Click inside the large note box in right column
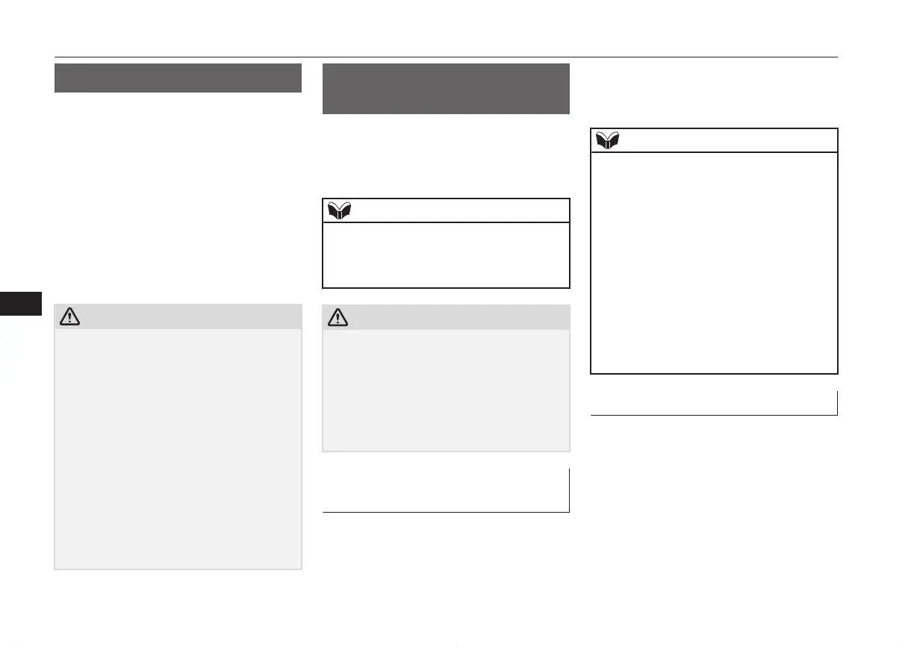The width and height of the screenshot is (914, 647). pos(714,263)
